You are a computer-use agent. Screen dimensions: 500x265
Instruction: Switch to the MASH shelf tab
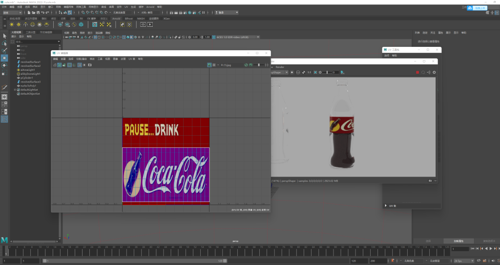pos(141,19)
